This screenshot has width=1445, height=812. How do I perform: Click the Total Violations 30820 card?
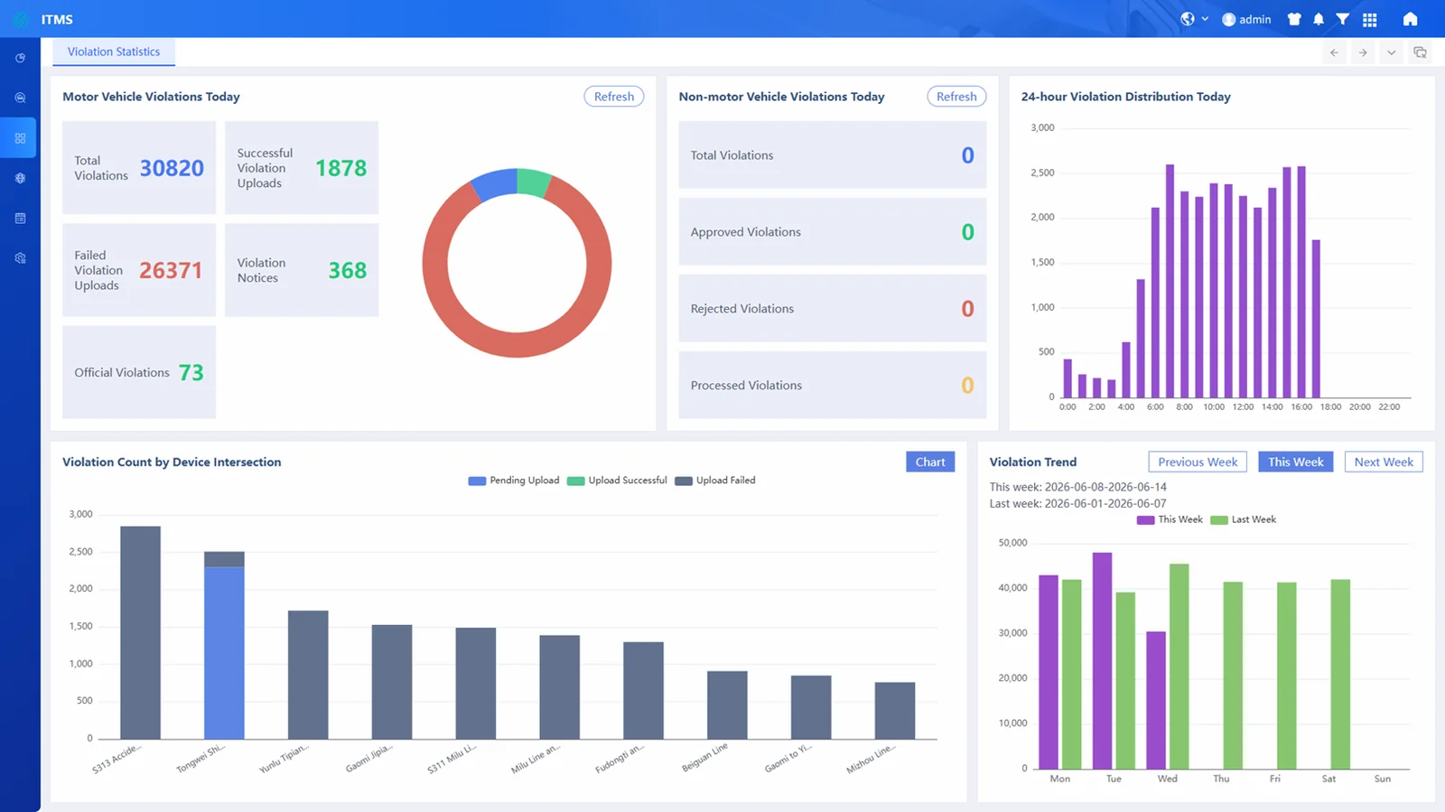[139, 168]
